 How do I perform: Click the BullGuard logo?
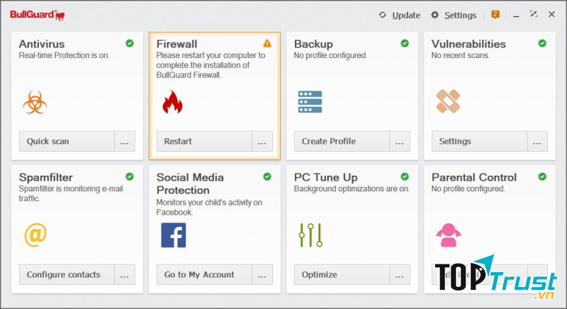pyautogui.click(x=38, y=15)
